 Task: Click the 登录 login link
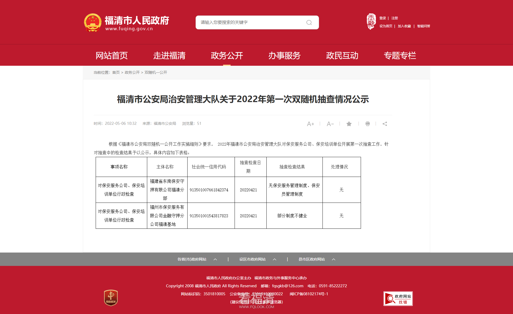point(383,18)
